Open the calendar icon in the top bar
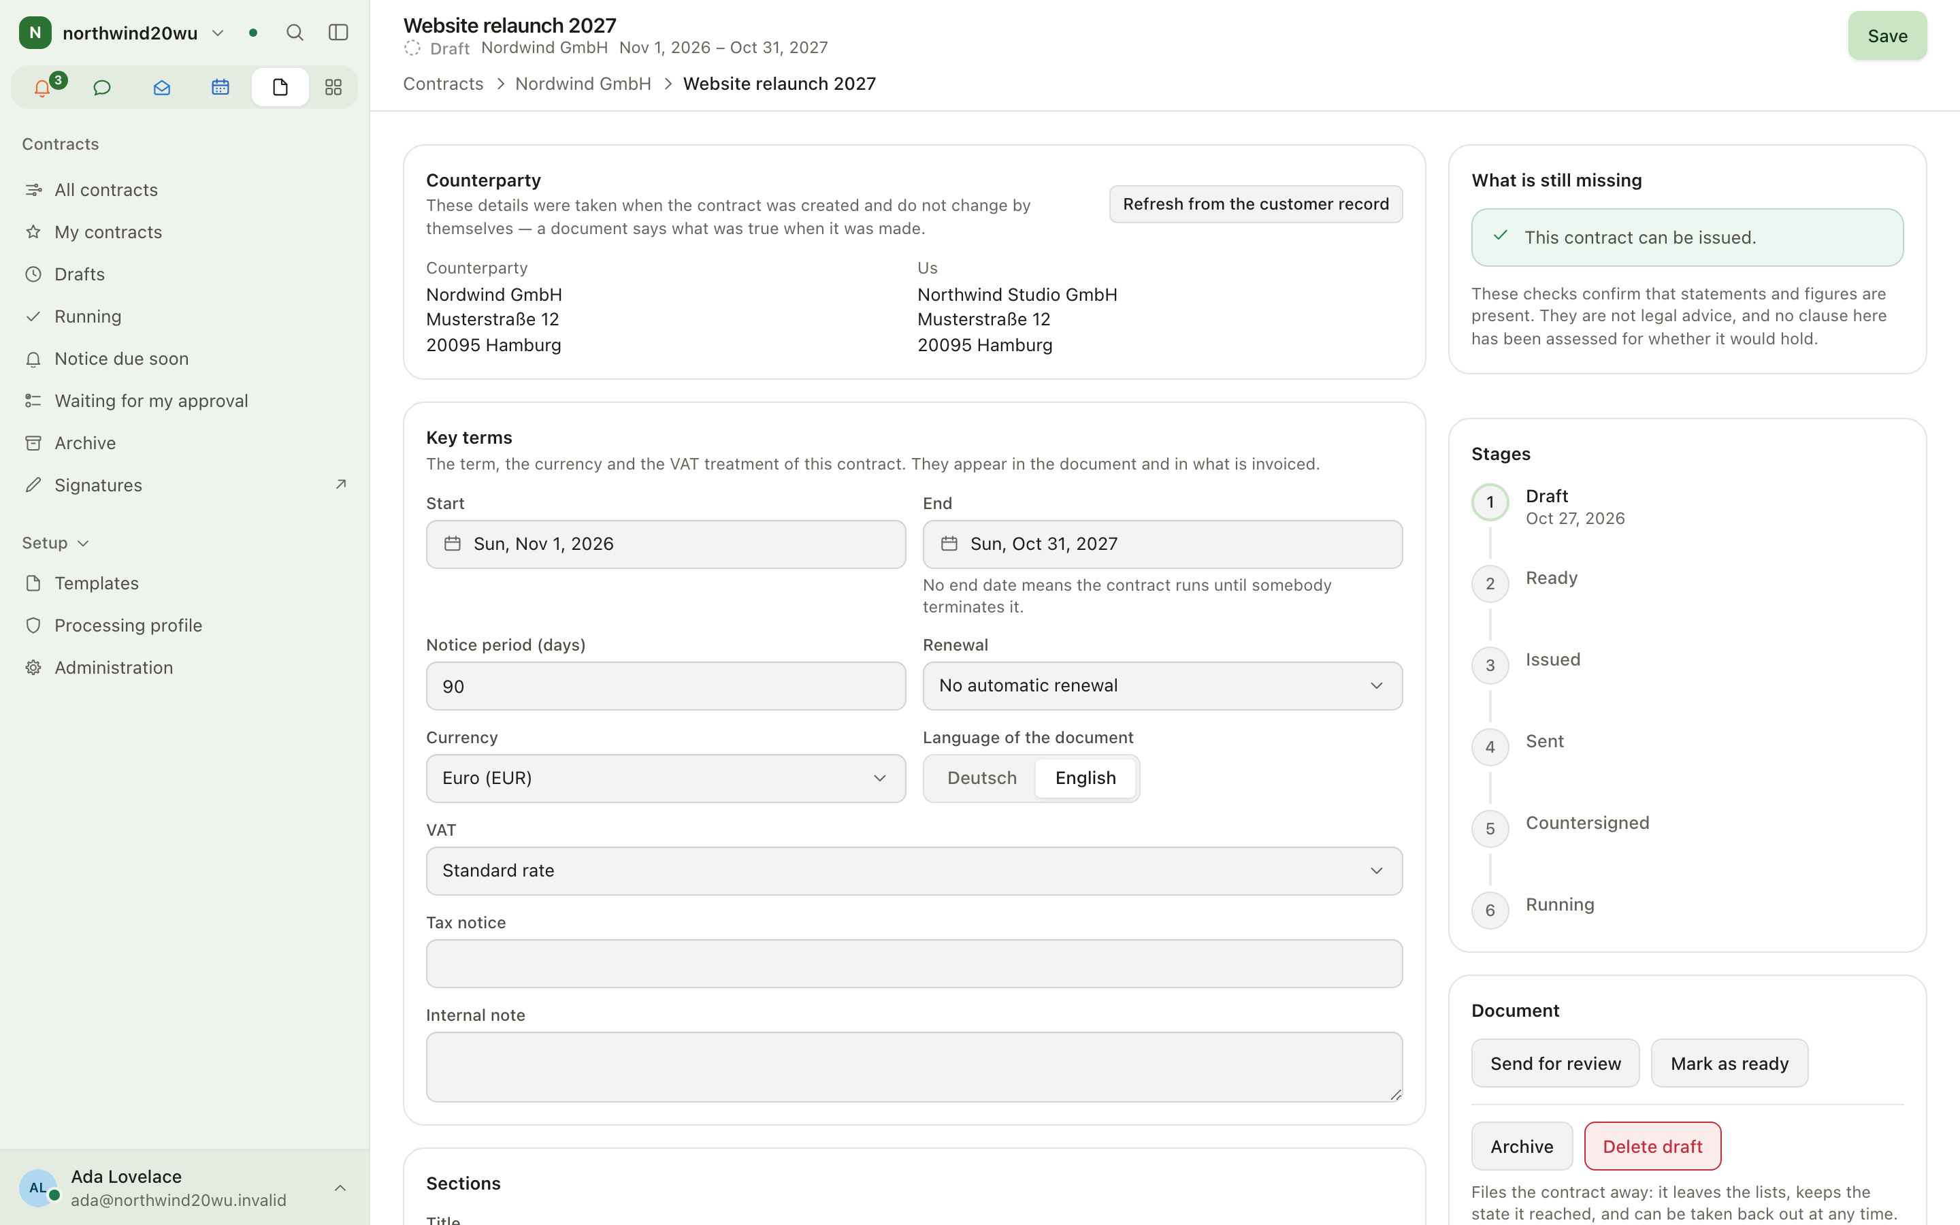Viewport: 1960px width, 1225px height. pos(220,88)
